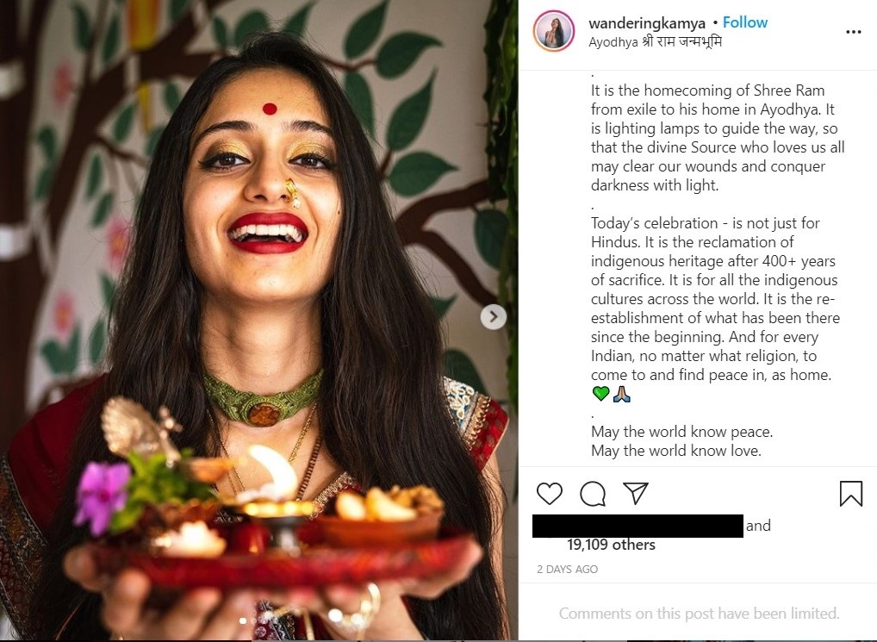Click the green heart emoji in caption
Viewport: 877px width, 642px height.
[600, 394]
